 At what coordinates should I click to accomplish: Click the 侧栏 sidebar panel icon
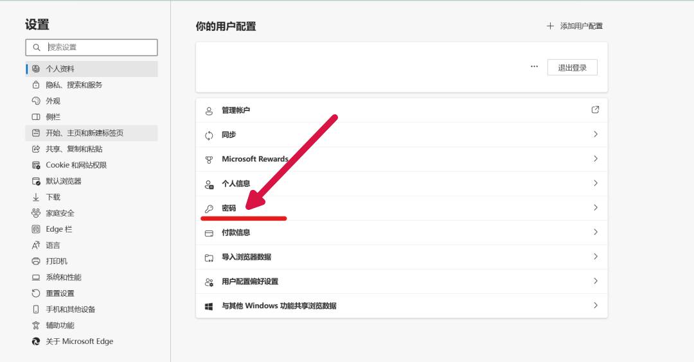click(36, 117)
